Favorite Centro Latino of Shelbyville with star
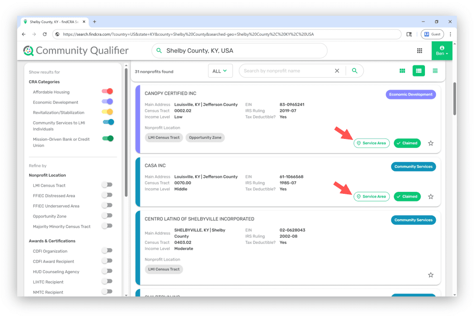Image resolution: width=475 pixels, height=317 pixels. click(431, 275)
